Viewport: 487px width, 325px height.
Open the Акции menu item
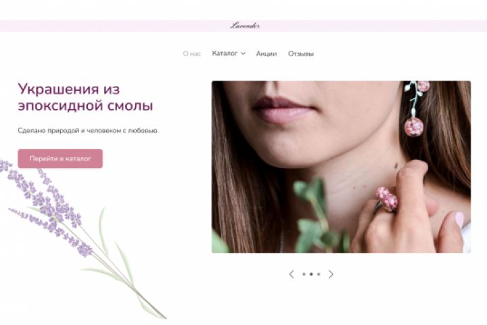click(266, 53)
